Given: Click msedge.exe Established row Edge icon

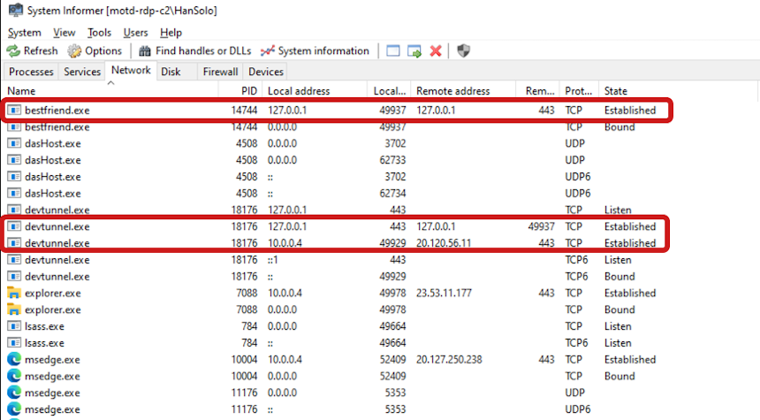Looking at the screenshot, I should [14, 359].
